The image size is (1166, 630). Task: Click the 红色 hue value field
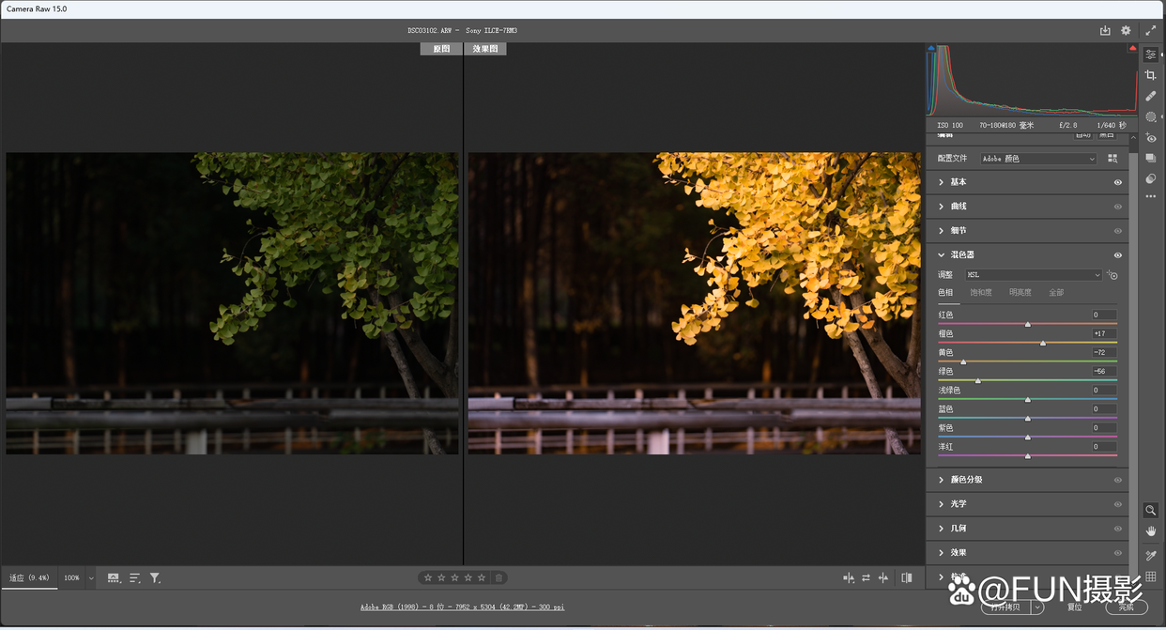coord(1104,315)
